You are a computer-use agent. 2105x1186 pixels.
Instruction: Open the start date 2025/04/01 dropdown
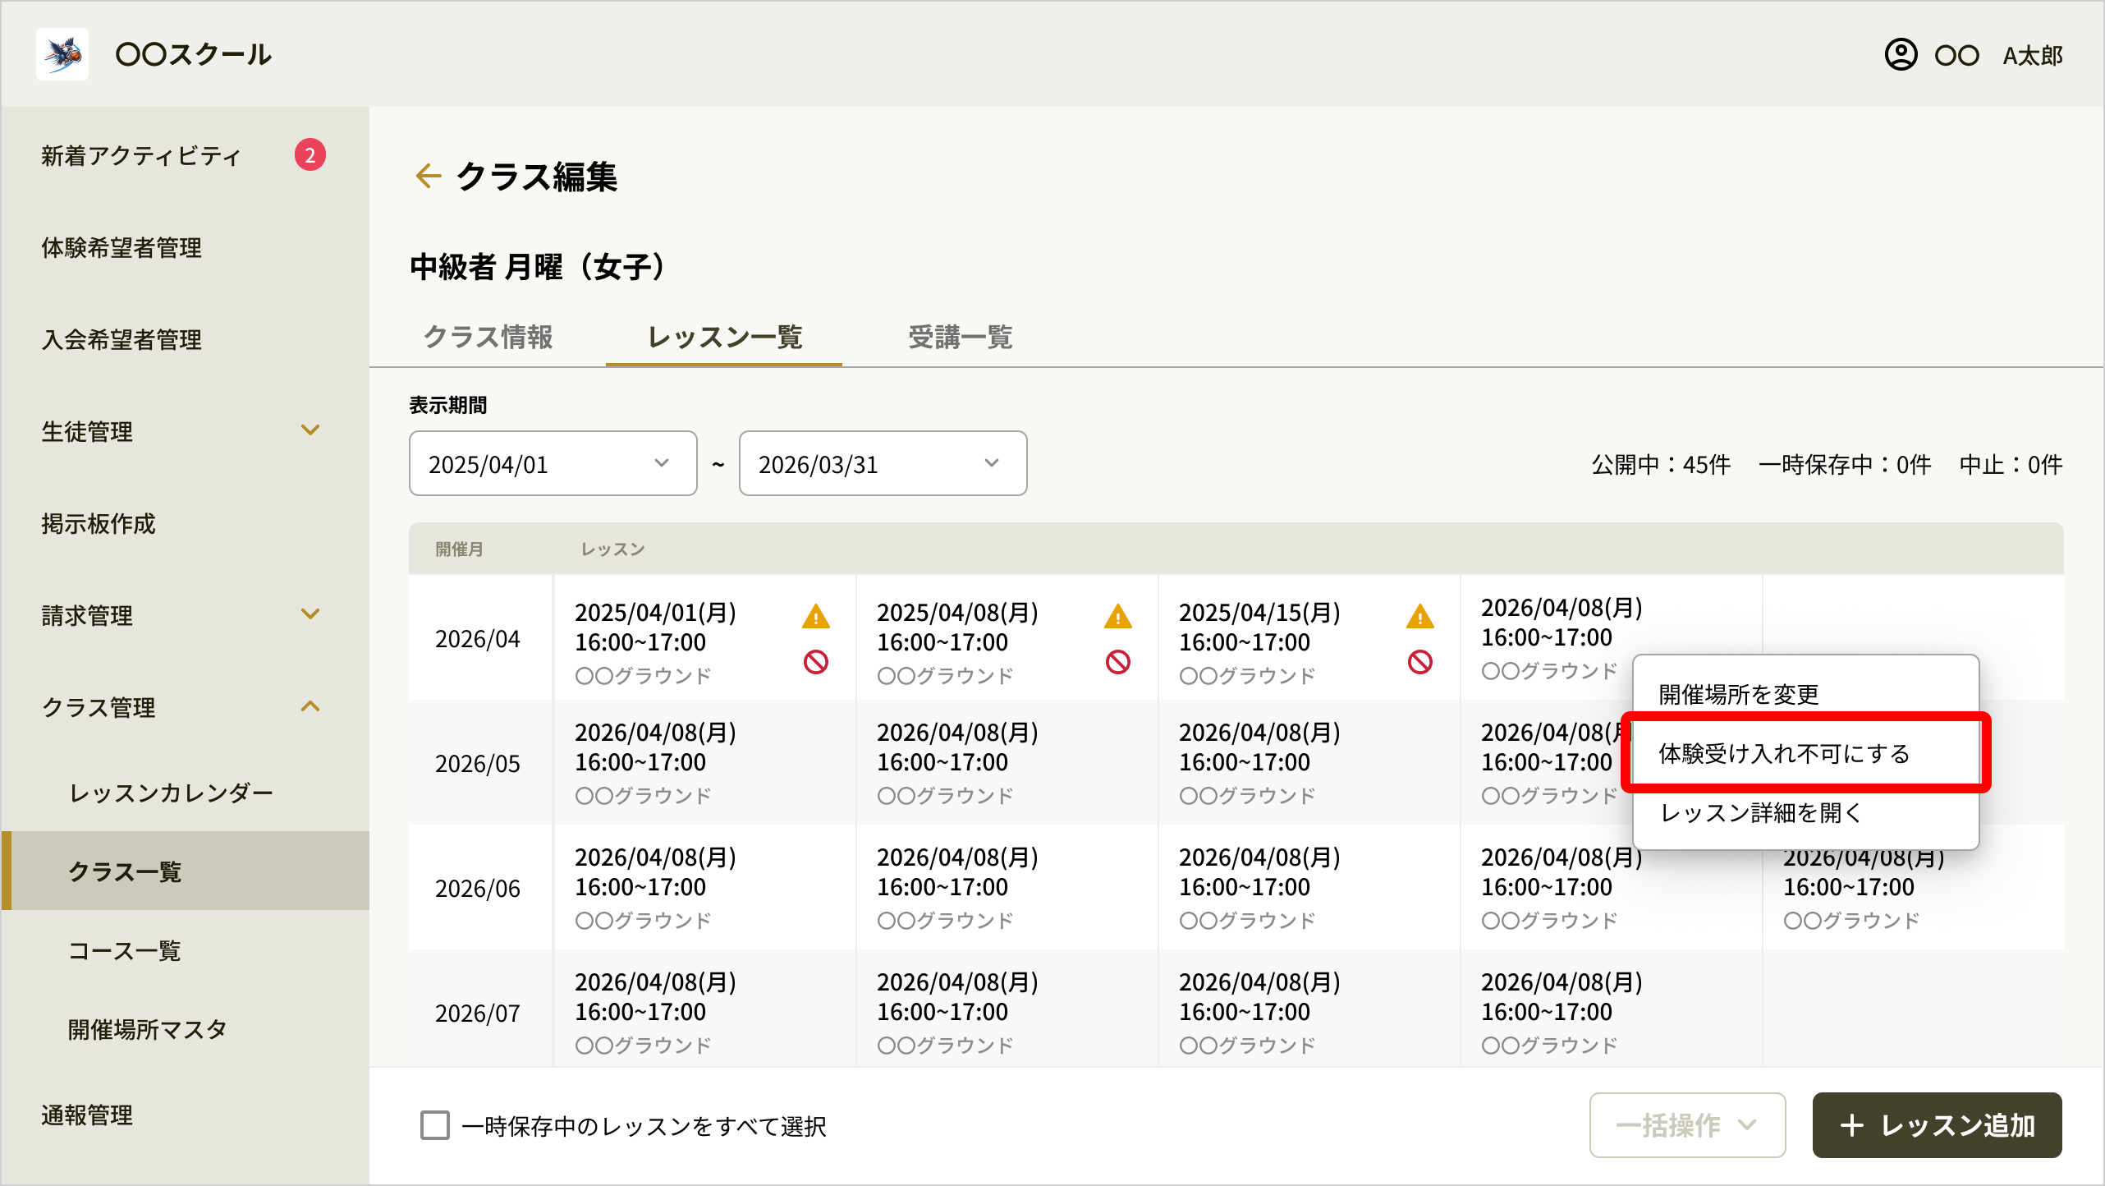(553, 464)
